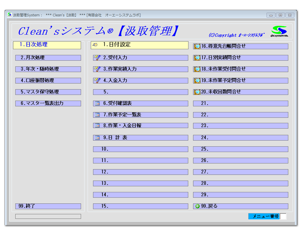300x234 pixels.
Task: Click the inquiry icon beside 16.得意先台帳問合せ
Action: click(197, 46)
